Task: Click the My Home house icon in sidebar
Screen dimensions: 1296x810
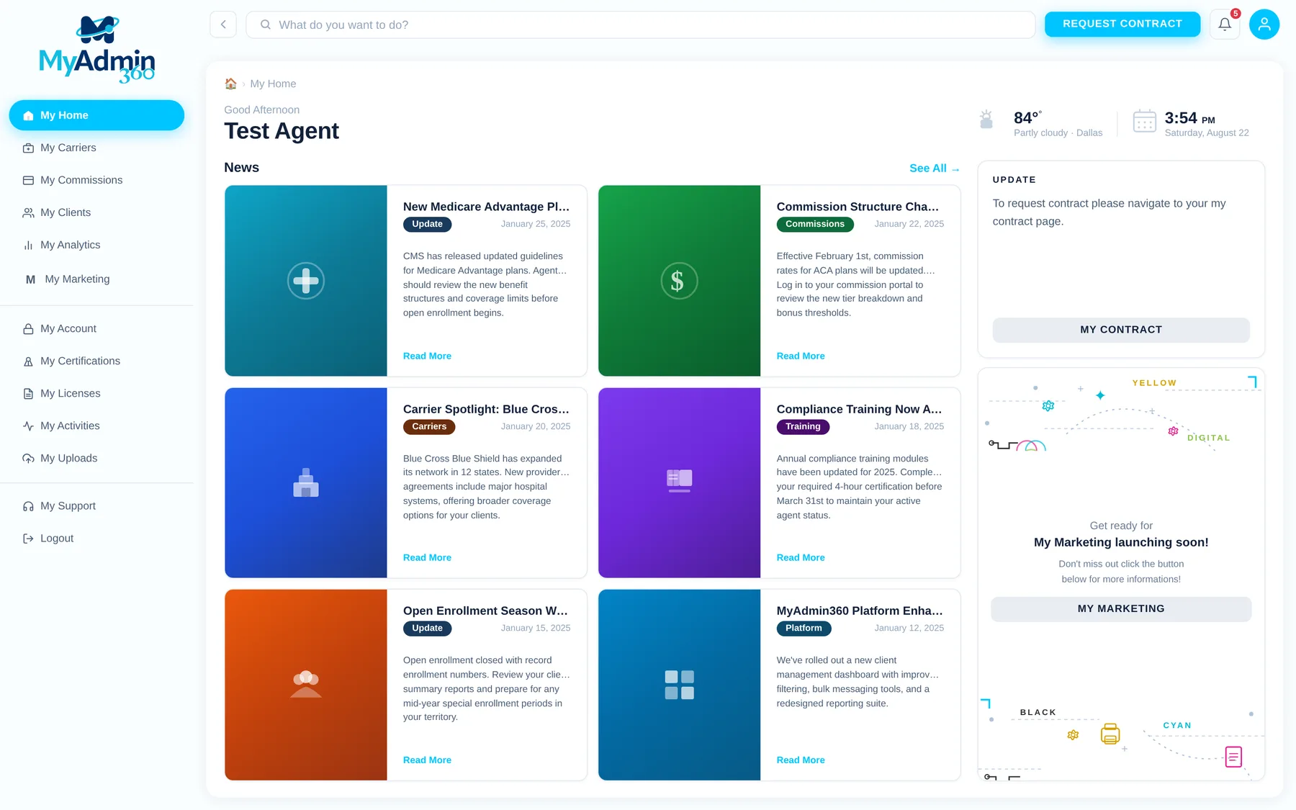Action: point(28,115)
